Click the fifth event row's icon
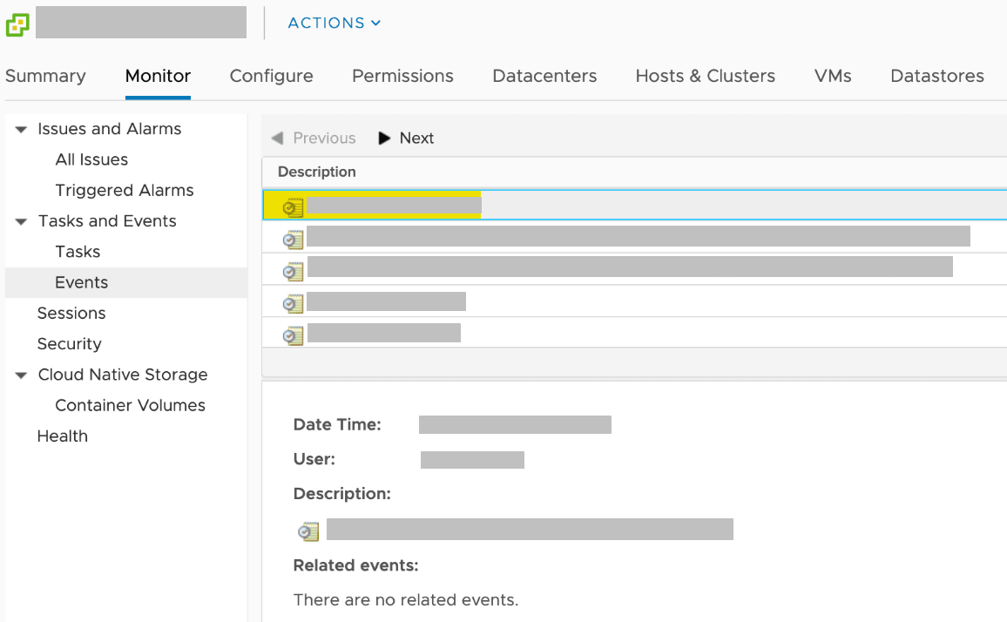 pyautogui.click(x=294, y=335)
